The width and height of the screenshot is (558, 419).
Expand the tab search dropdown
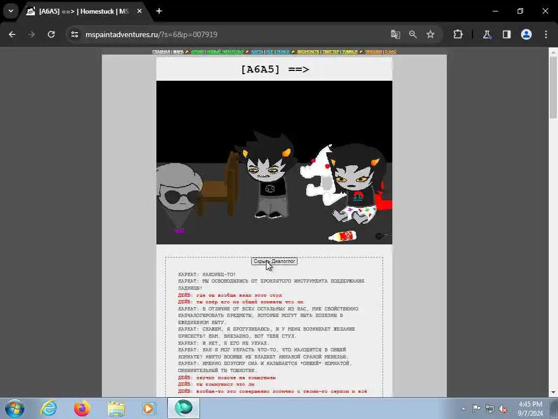(11, 11)
